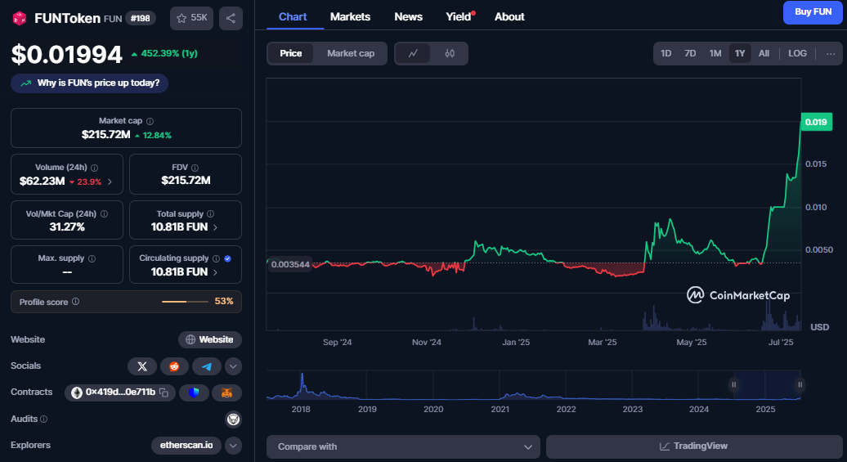
Task: Select the Market cap chart toggle
Action: 351,53
